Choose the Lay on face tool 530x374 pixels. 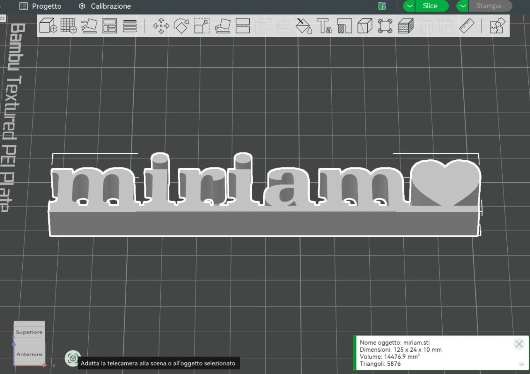tap(222, 26)
